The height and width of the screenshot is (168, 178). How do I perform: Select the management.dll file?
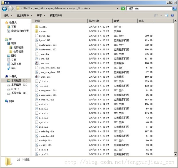point(48,95)
